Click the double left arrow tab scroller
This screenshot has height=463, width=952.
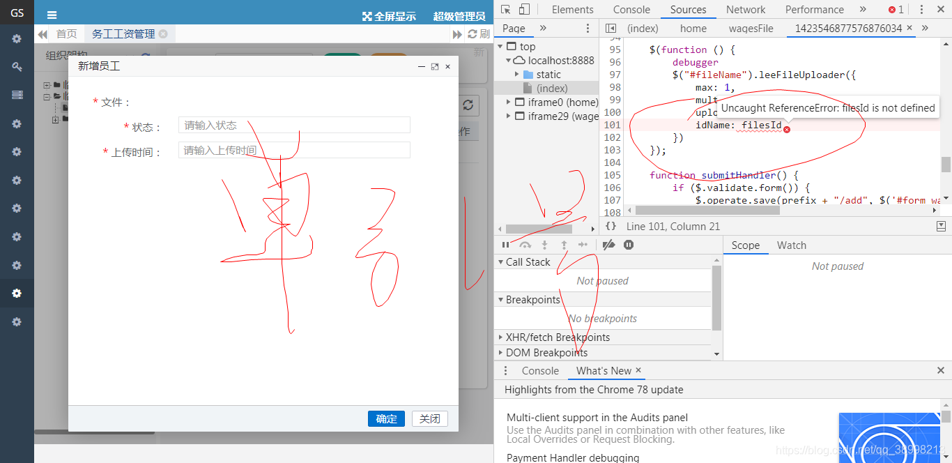(x=43, y=34)
